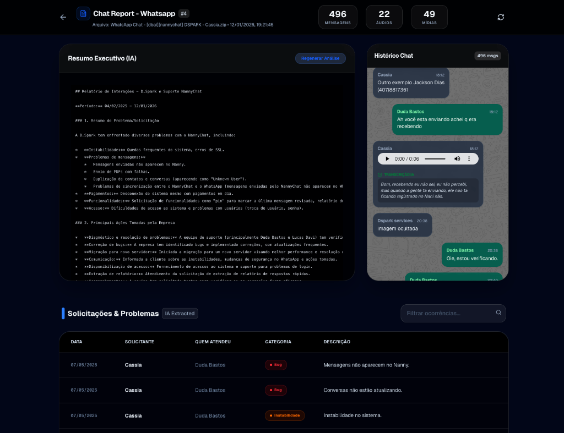
Task: Select the Instabilidade category badge
Action: coord(285,415)
